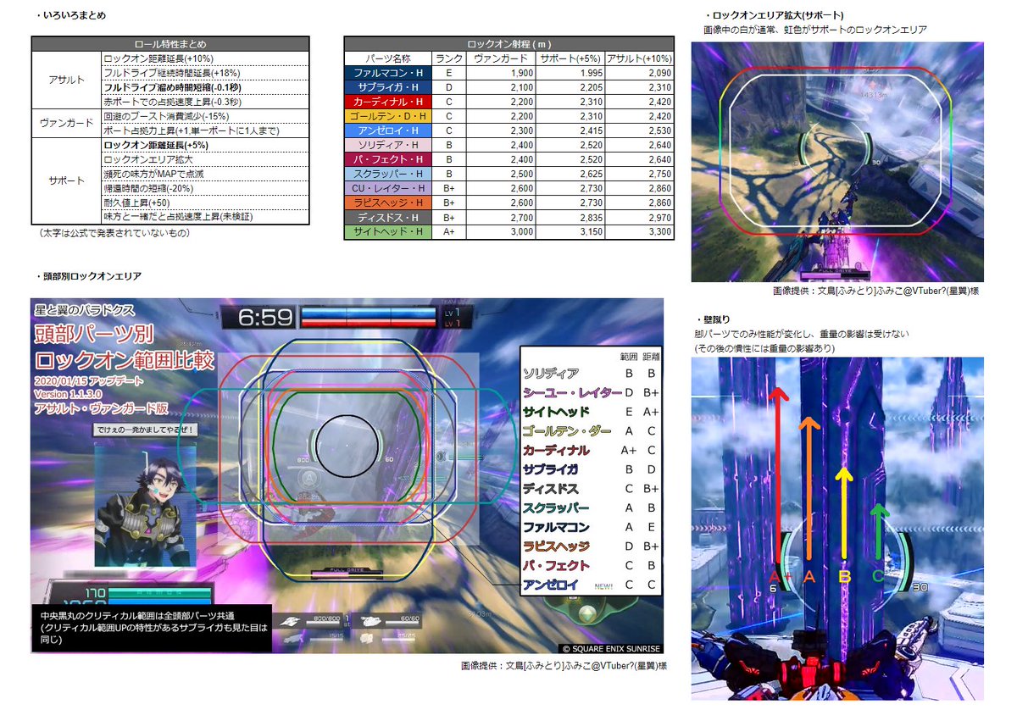Screen dimensions: 1017x721
Task: Select dark blue 'ファルマコン・H' part cell
Action: 388,73
